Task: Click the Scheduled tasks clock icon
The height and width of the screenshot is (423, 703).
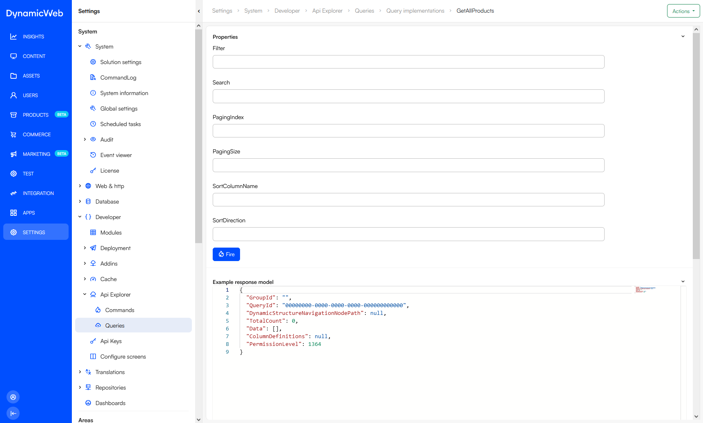Action: tap(93, 124)
